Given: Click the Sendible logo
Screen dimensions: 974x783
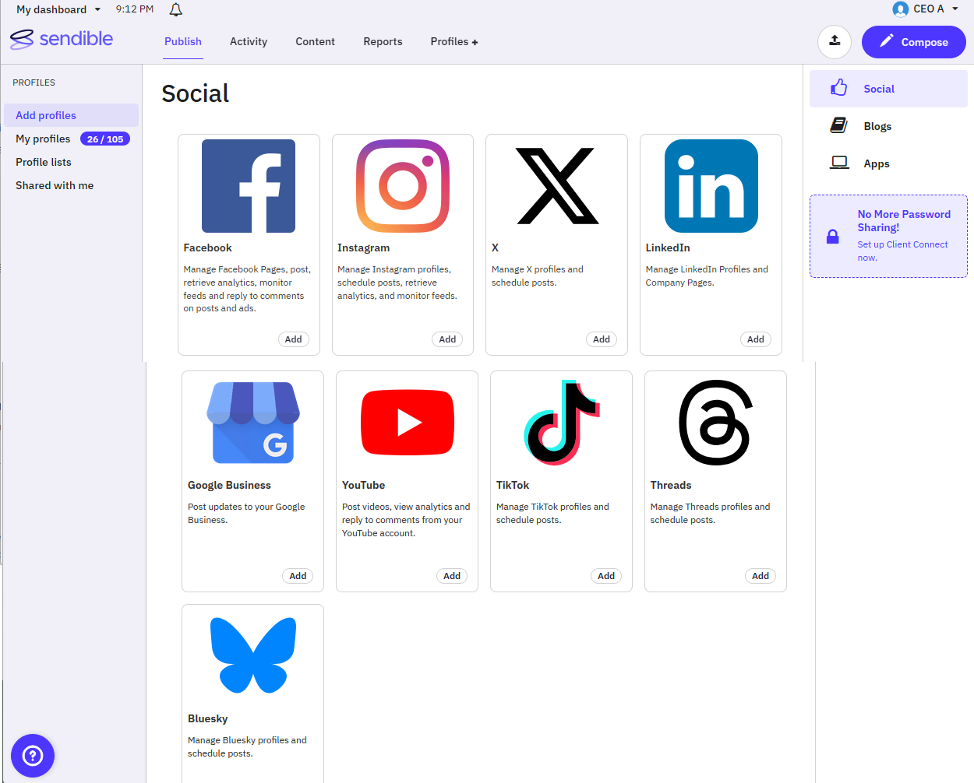Looking at the screenshot, I should coord(62,39).
